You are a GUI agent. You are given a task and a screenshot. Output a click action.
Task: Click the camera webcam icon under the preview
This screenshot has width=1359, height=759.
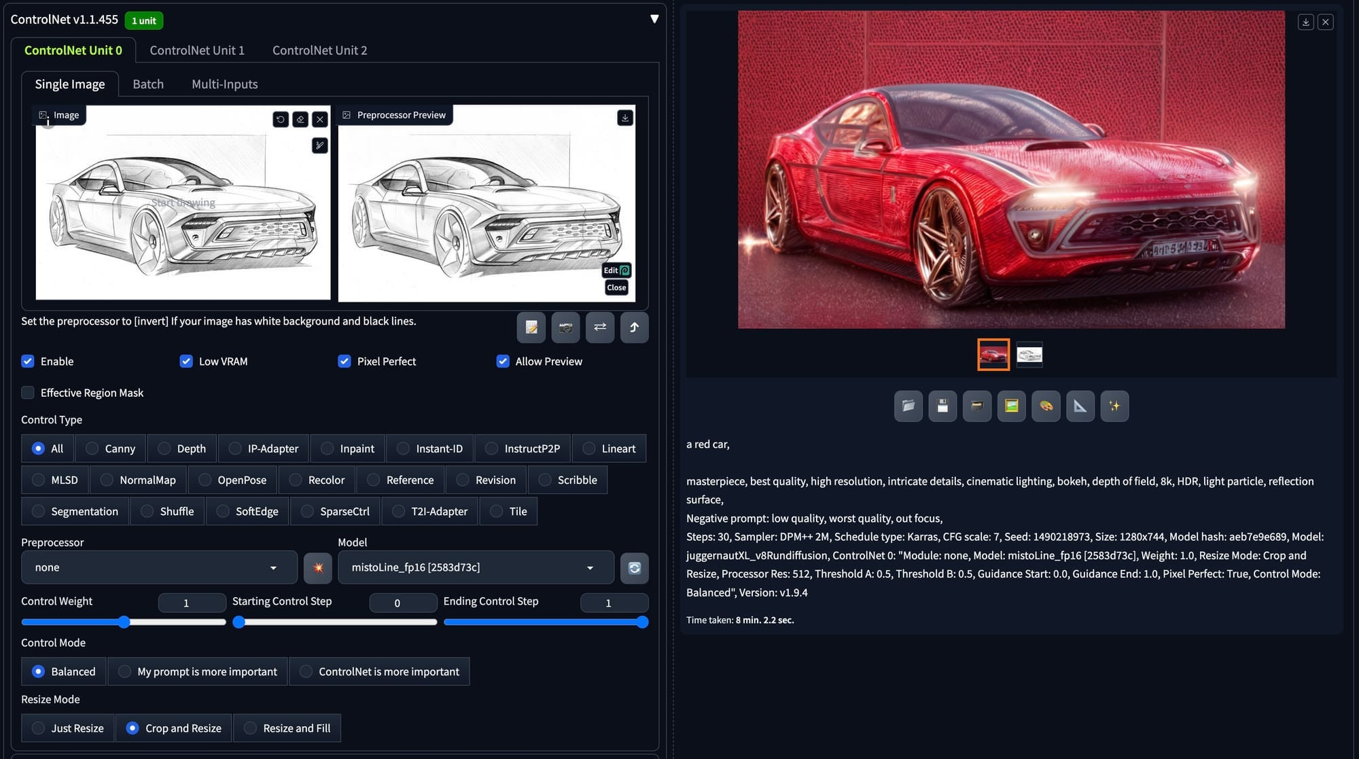[x=565, y=328]
